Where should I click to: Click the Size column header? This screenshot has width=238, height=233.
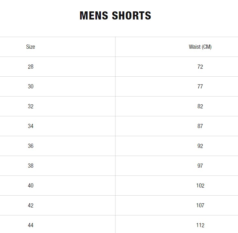point(30,47)
